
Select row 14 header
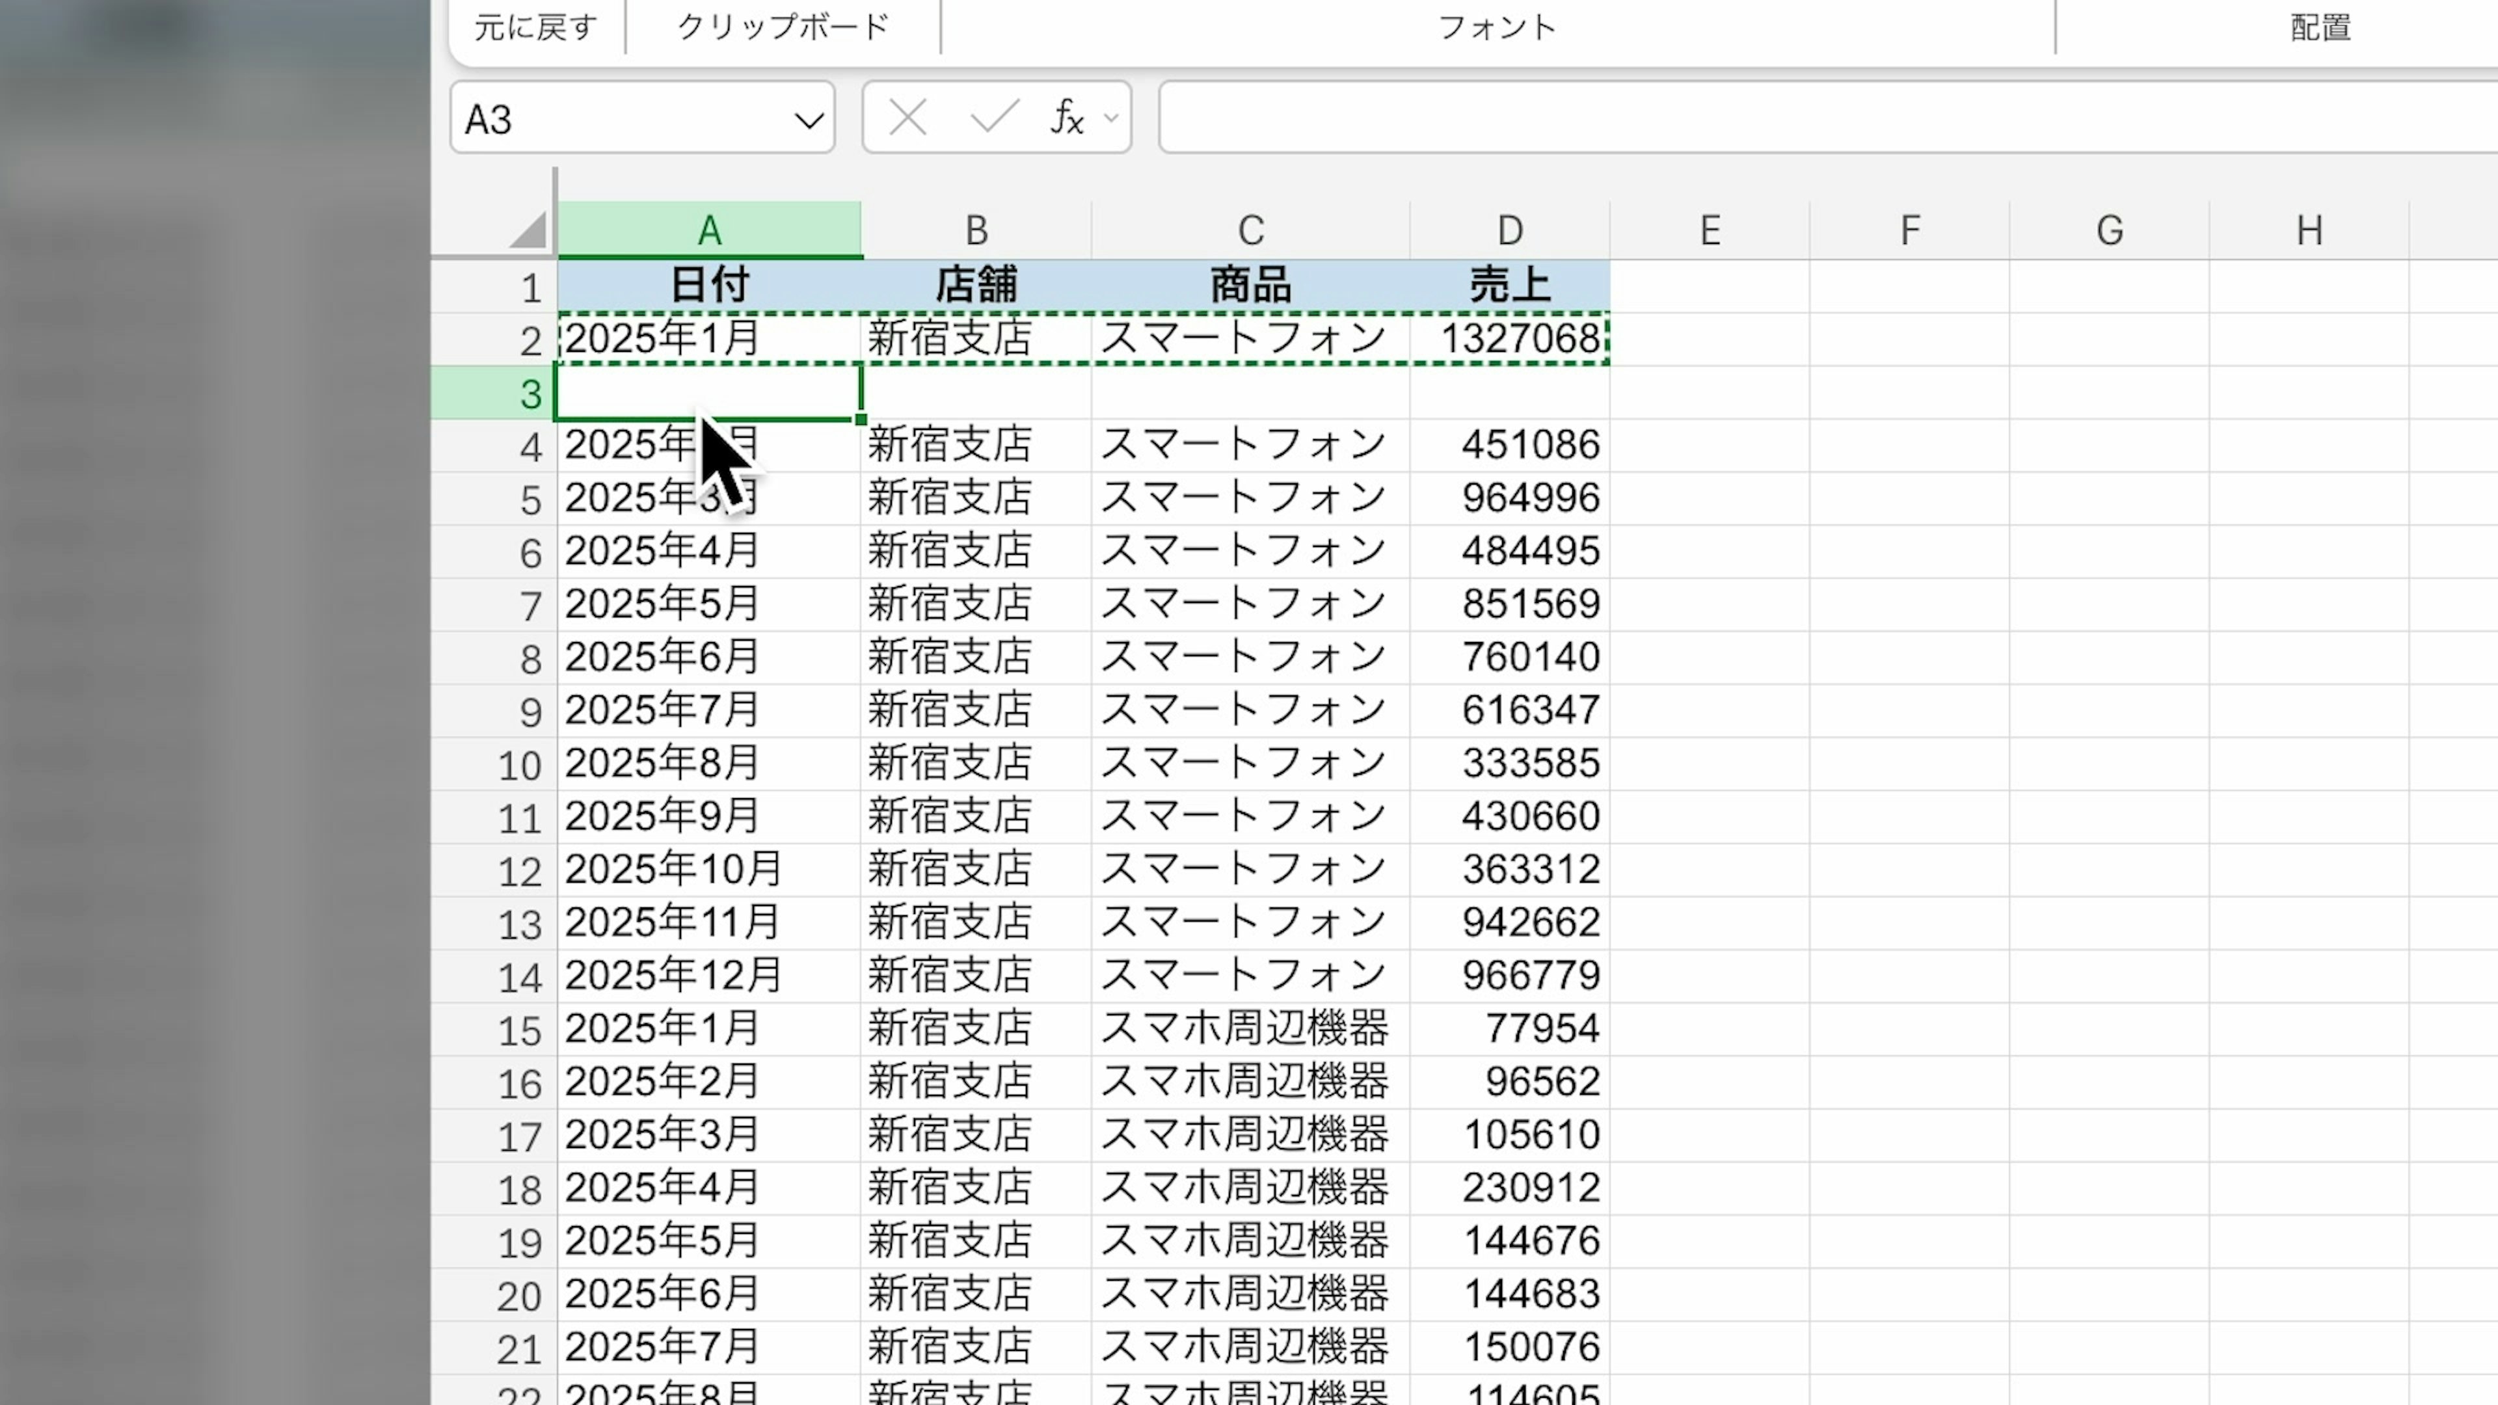[x=494, y=976]
